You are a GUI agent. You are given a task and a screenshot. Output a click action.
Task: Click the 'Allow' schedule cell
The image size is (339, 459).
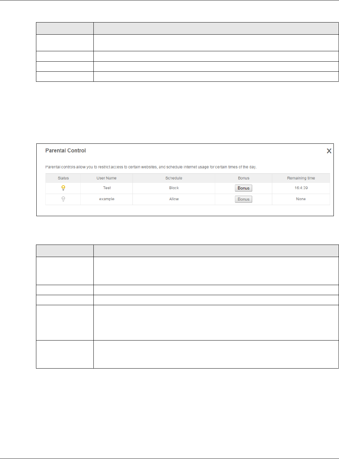174,199
